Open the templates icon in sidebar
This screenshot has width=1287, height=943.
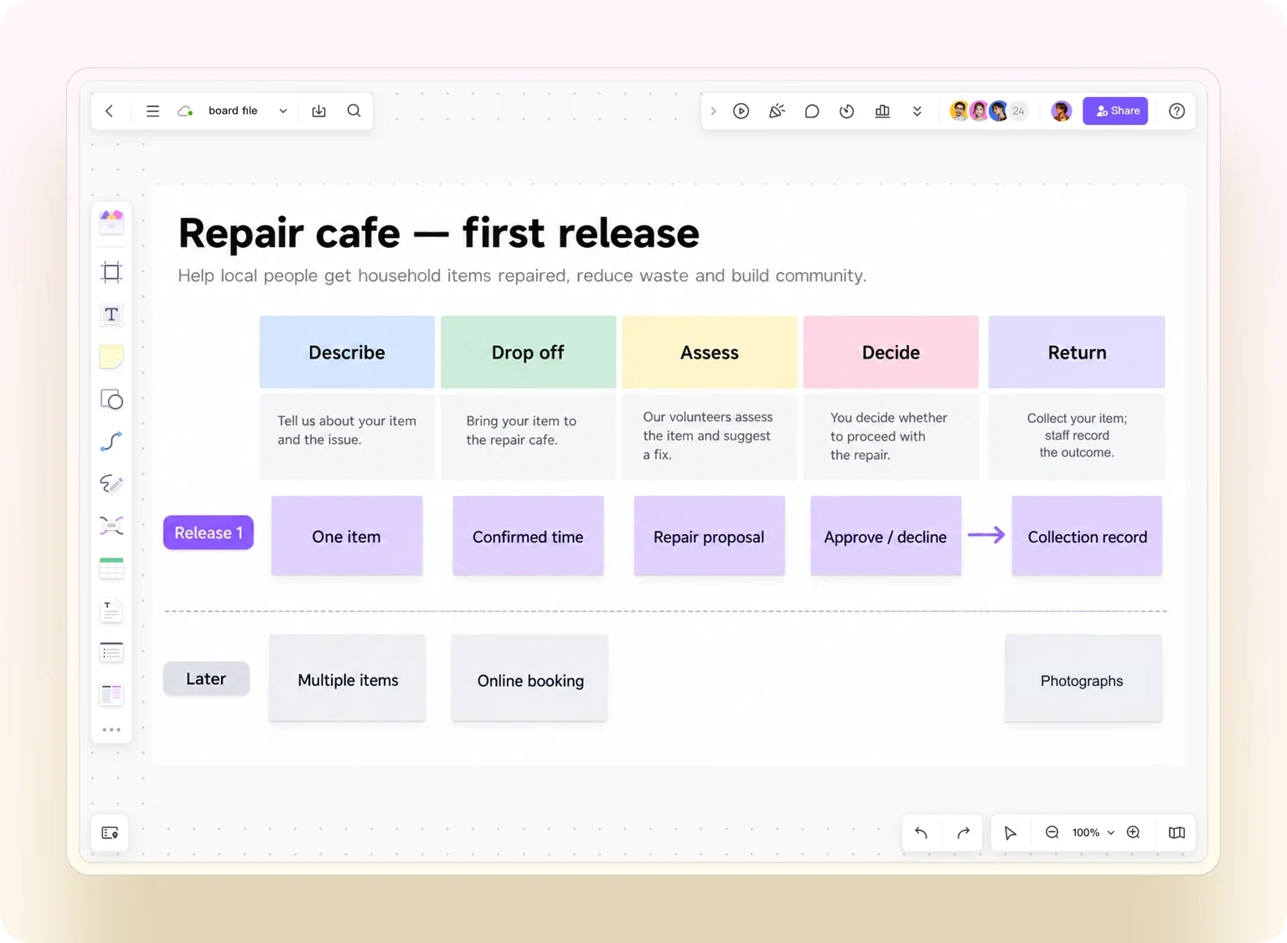111,221
